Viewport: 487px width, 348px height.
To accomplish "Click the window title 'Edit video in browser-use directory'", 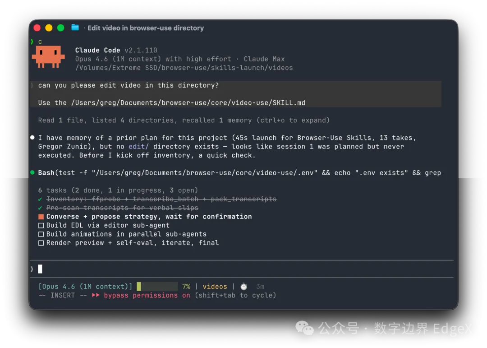I will [145, 28].
